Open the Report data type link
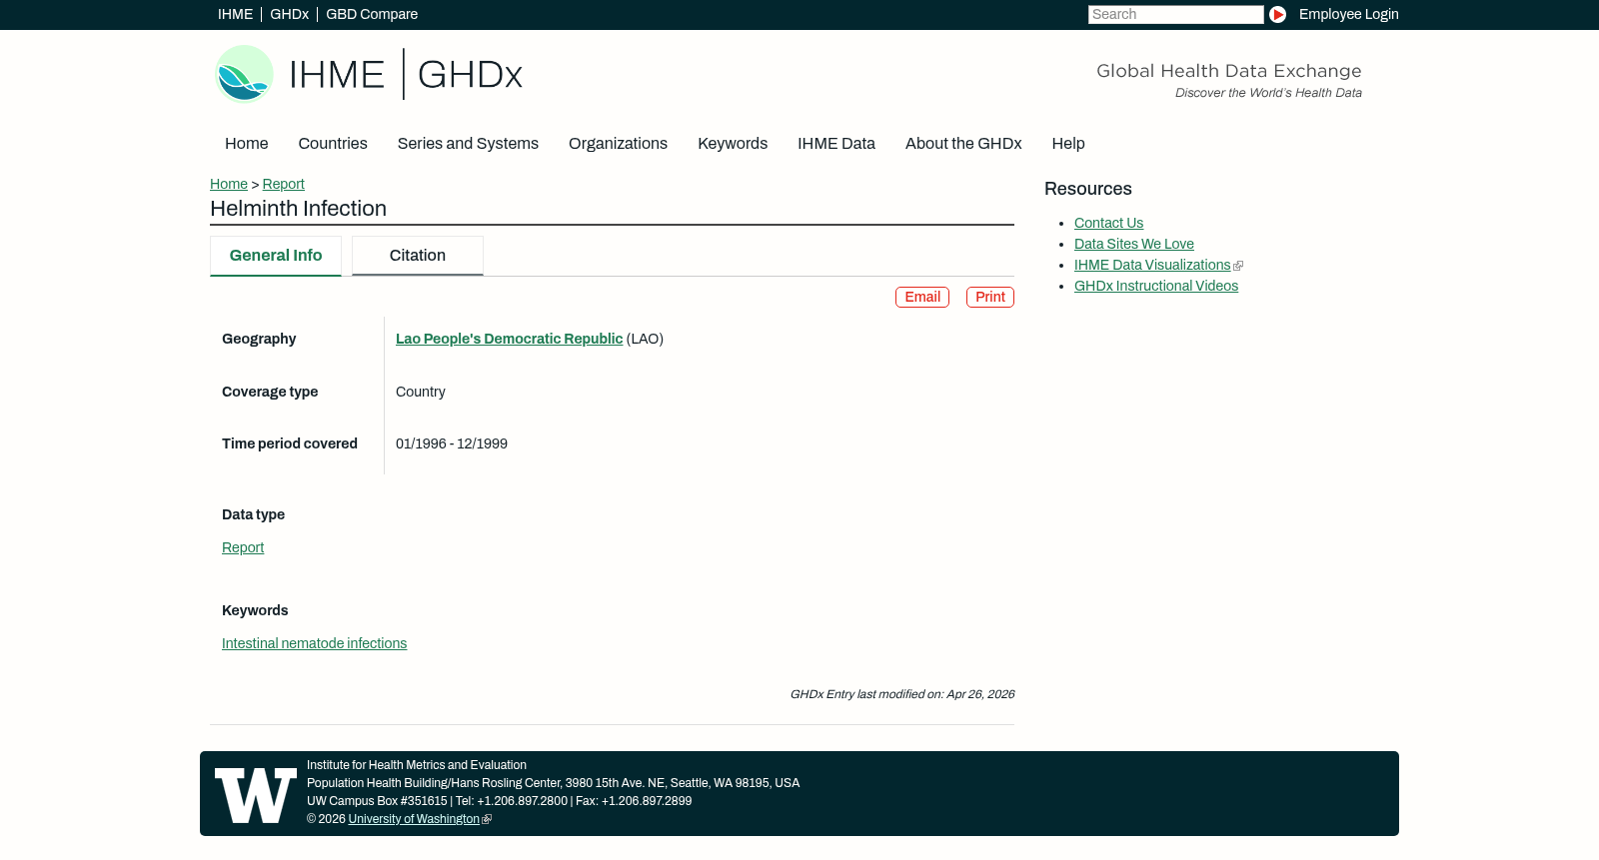Screen dimensions: 1599x860 click(243, 548)
